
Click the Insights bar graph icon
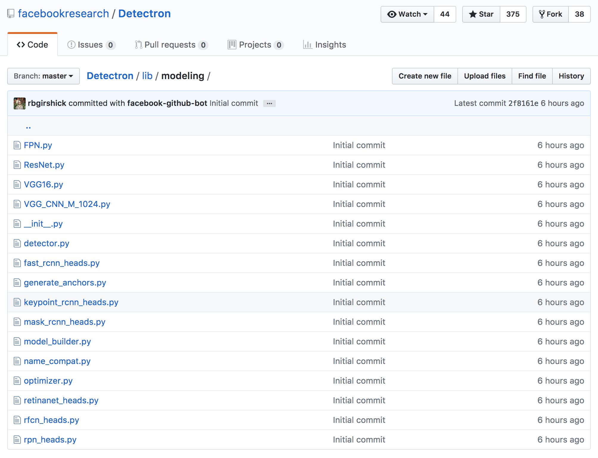(x=307, y=45)
